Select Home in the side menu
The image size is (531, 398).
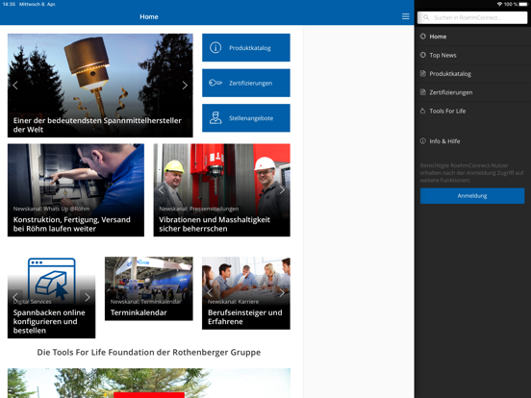(x=472, y=37)
